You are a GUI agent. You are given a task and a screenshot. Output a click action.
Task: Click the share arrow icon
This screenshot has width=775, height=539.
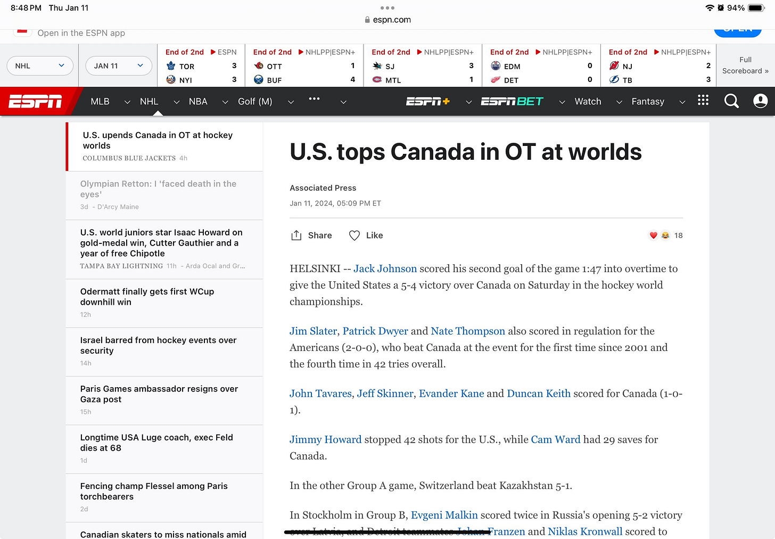coord(296,235)
